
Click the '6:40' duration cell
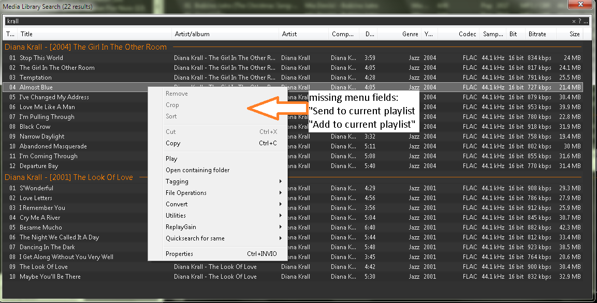[370, 228]
